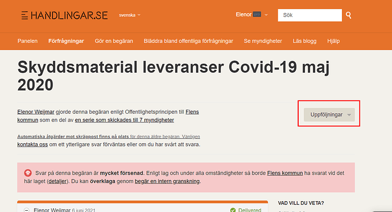The height and width of the screenshot is (212, 392).
Task: Open Elenor Weijmar profile link in intro
Action: pyautogui.click(x=36, y=112)
